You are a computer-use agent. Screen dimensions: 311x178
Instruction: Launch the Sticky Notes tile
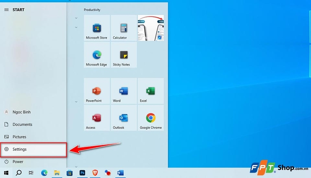coord(124,55)
